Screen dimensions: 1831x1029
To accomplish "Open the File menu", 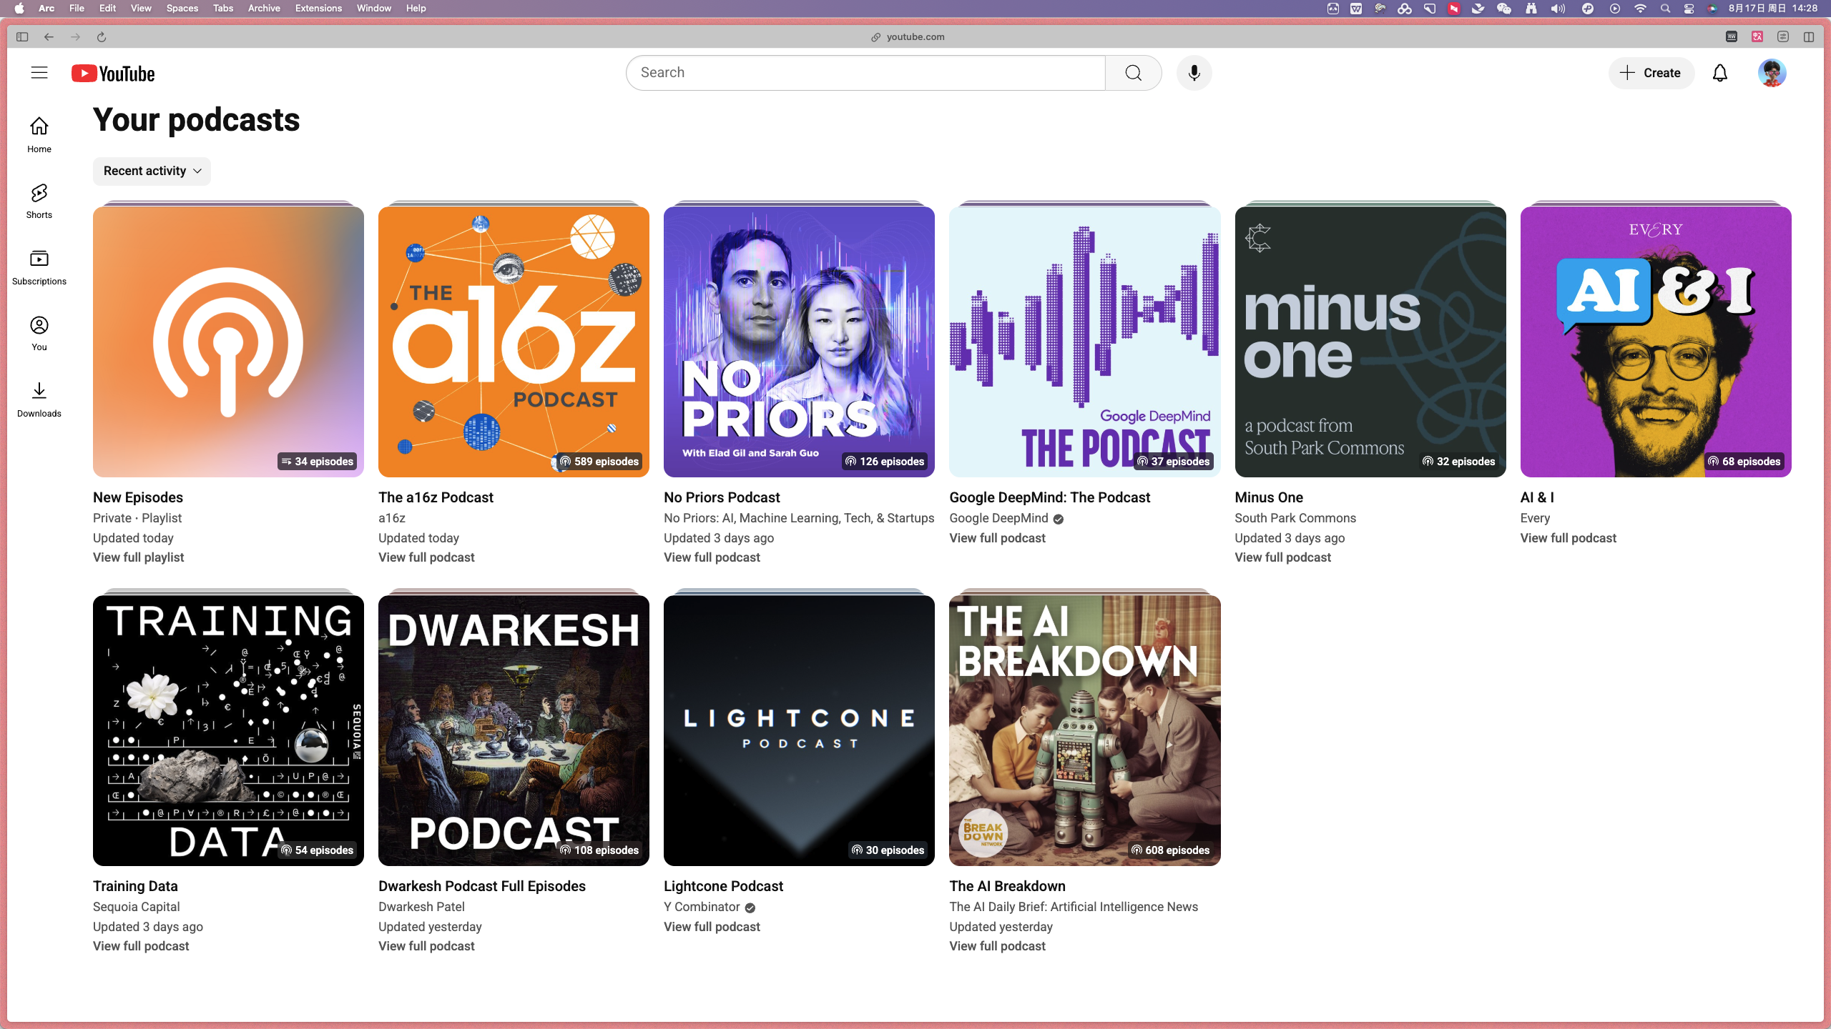I will click(x=77, y=9).
